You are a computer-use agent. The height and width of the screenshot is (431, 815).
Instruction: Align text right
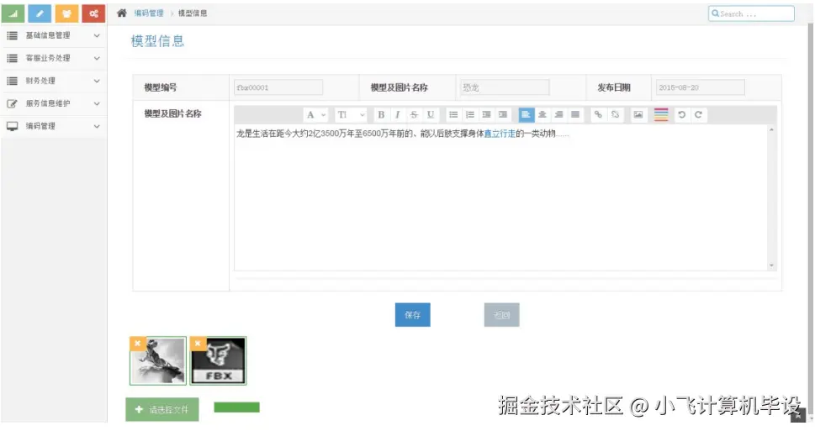click(558, 115)
